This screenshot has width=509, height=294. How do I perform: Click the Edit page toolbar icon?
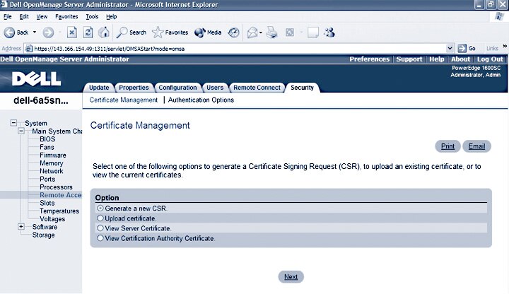[x=290, y=33]
